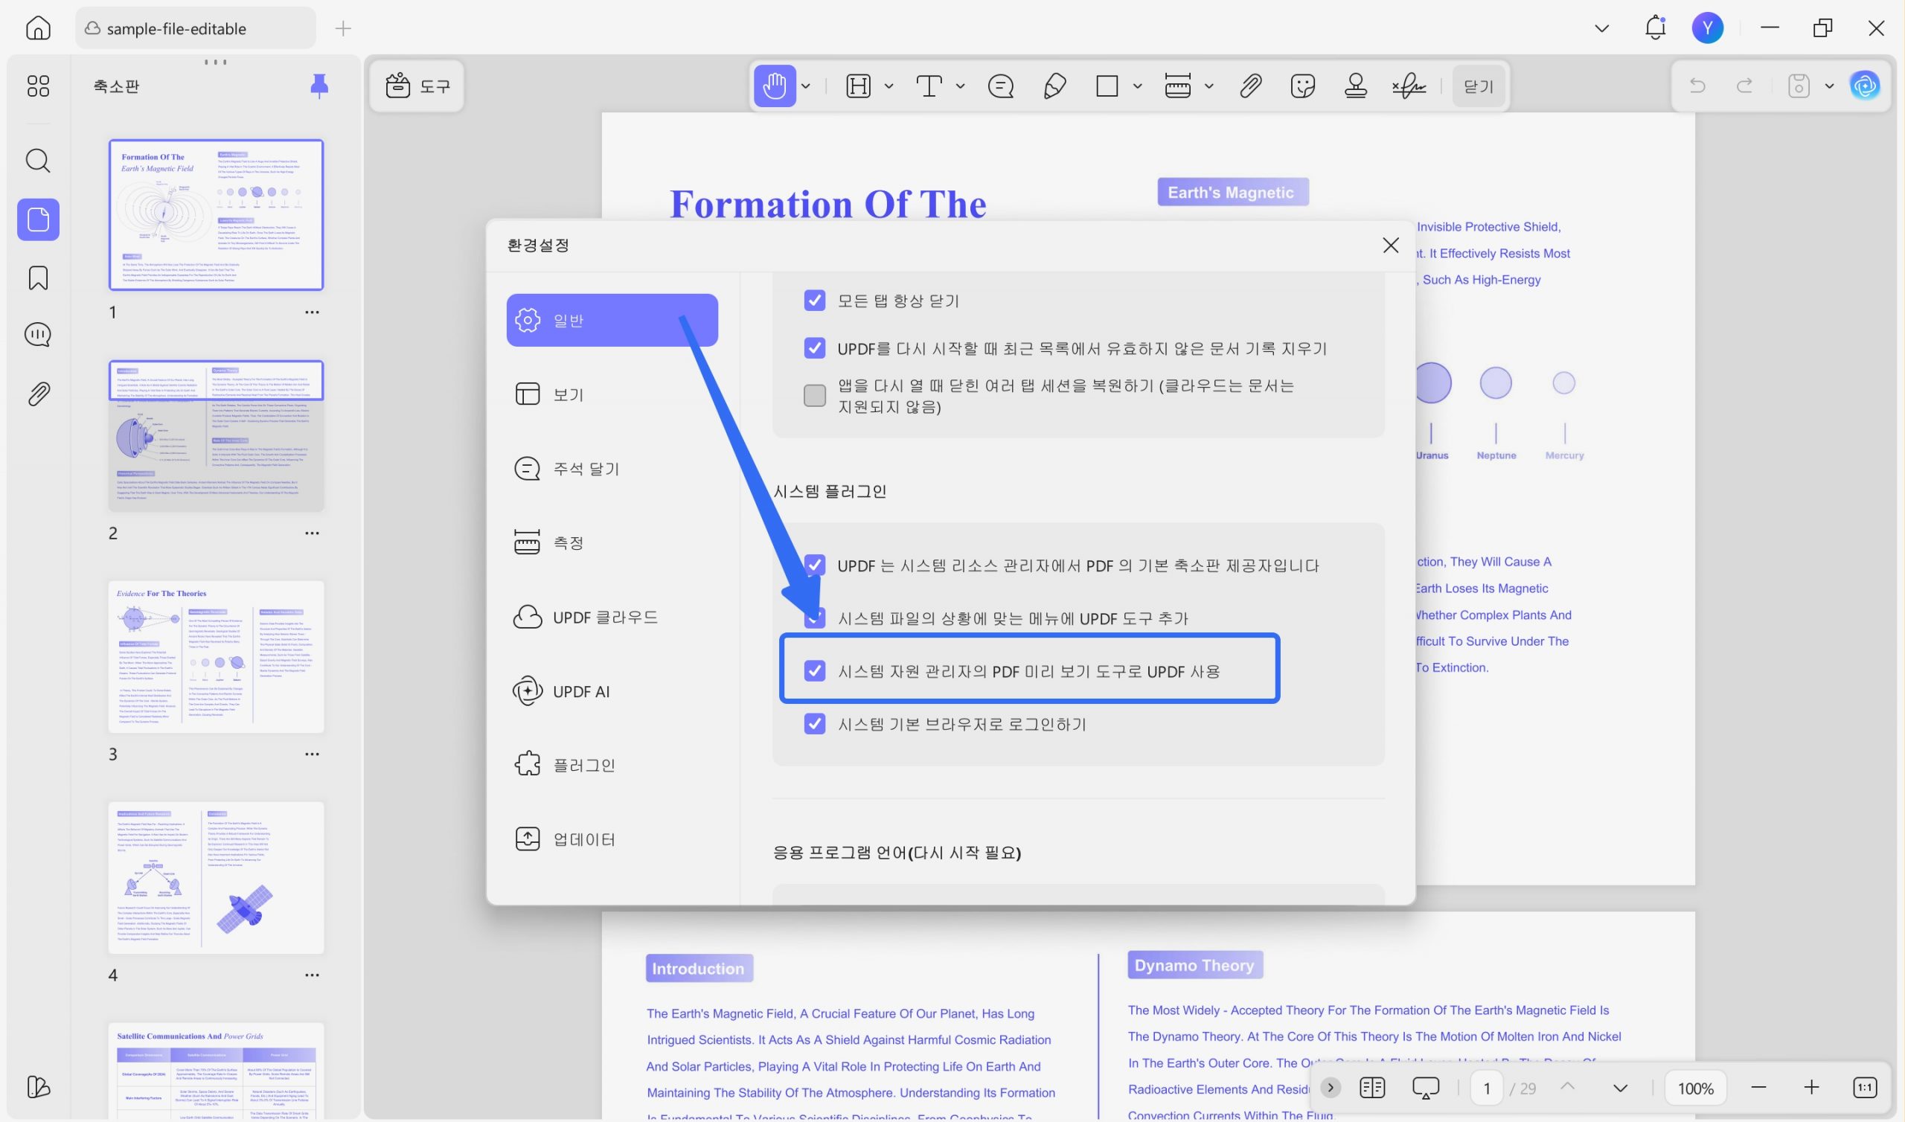Open the user account avatar Y
Viewport: 1905px width, 1122px height.
[1708, 28]
